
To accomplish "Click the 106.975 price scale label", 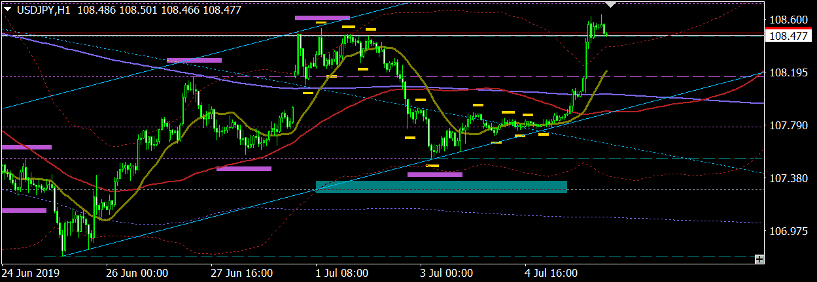I will (788, 232).
